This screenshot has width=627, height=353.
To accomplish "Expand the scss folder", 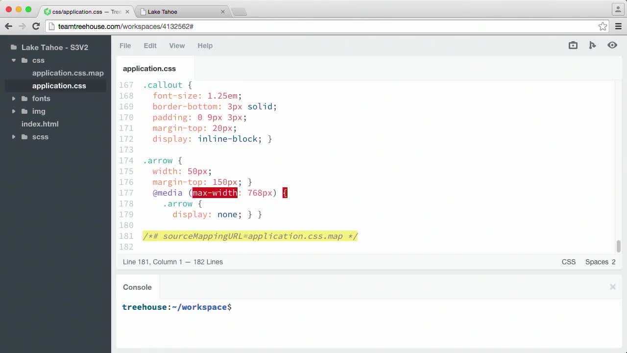I will [13, 137].
